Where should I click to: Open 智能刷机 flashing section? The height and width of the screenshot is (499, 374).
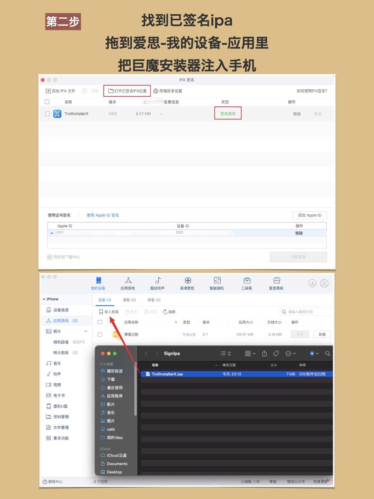tap(217, 283)
